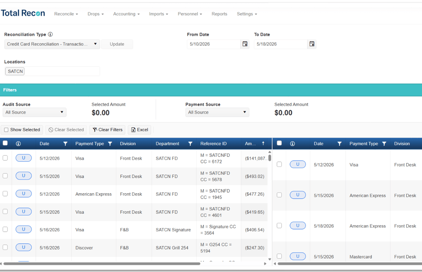Click the Total Recon logo
Viewport: 422px width, 272px height.
23,13
